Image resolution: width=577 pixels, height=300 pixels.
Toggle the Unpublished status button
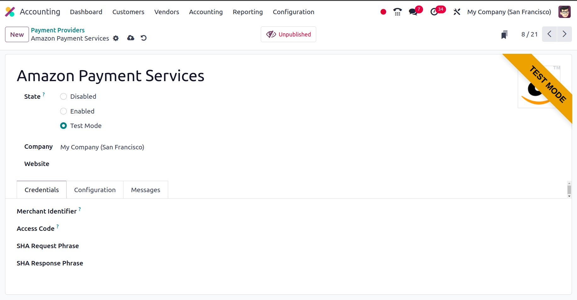288,34
